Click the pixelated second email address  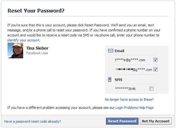point(133,70)
